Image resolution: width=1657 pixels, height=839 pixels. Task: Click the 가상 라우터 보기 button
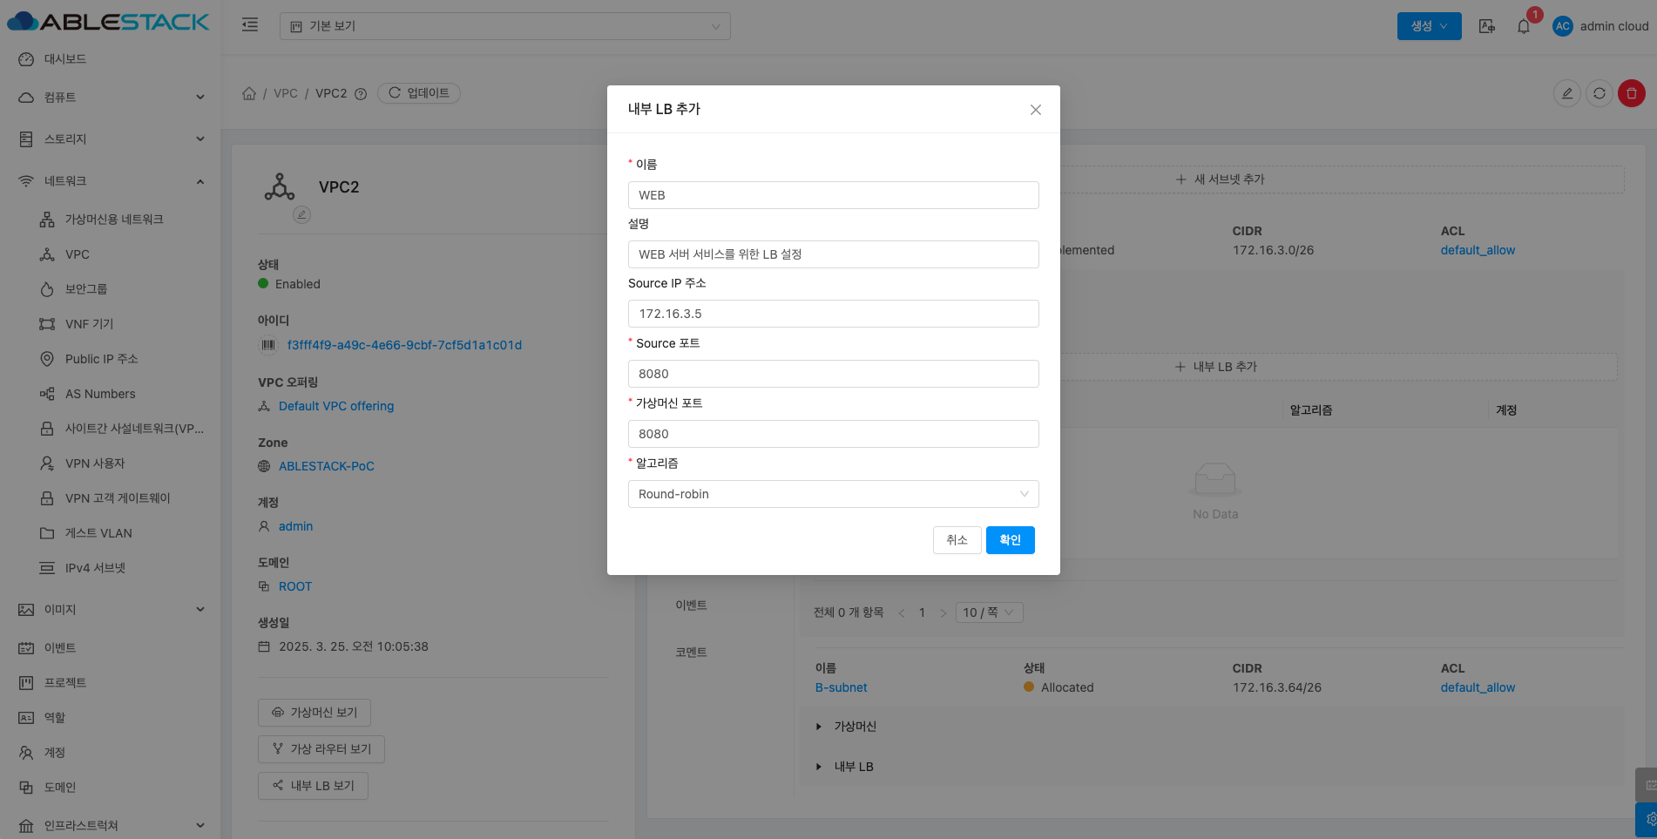[x=321, y=749]
